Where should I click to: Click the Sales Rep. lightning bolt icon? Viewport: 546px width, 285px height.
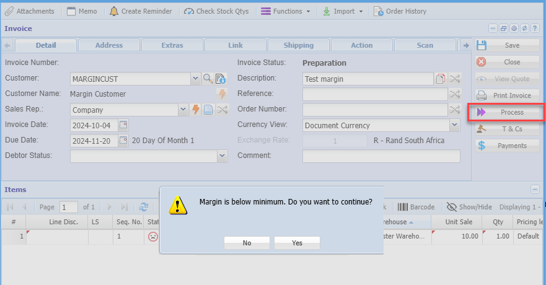pos(196,110)
